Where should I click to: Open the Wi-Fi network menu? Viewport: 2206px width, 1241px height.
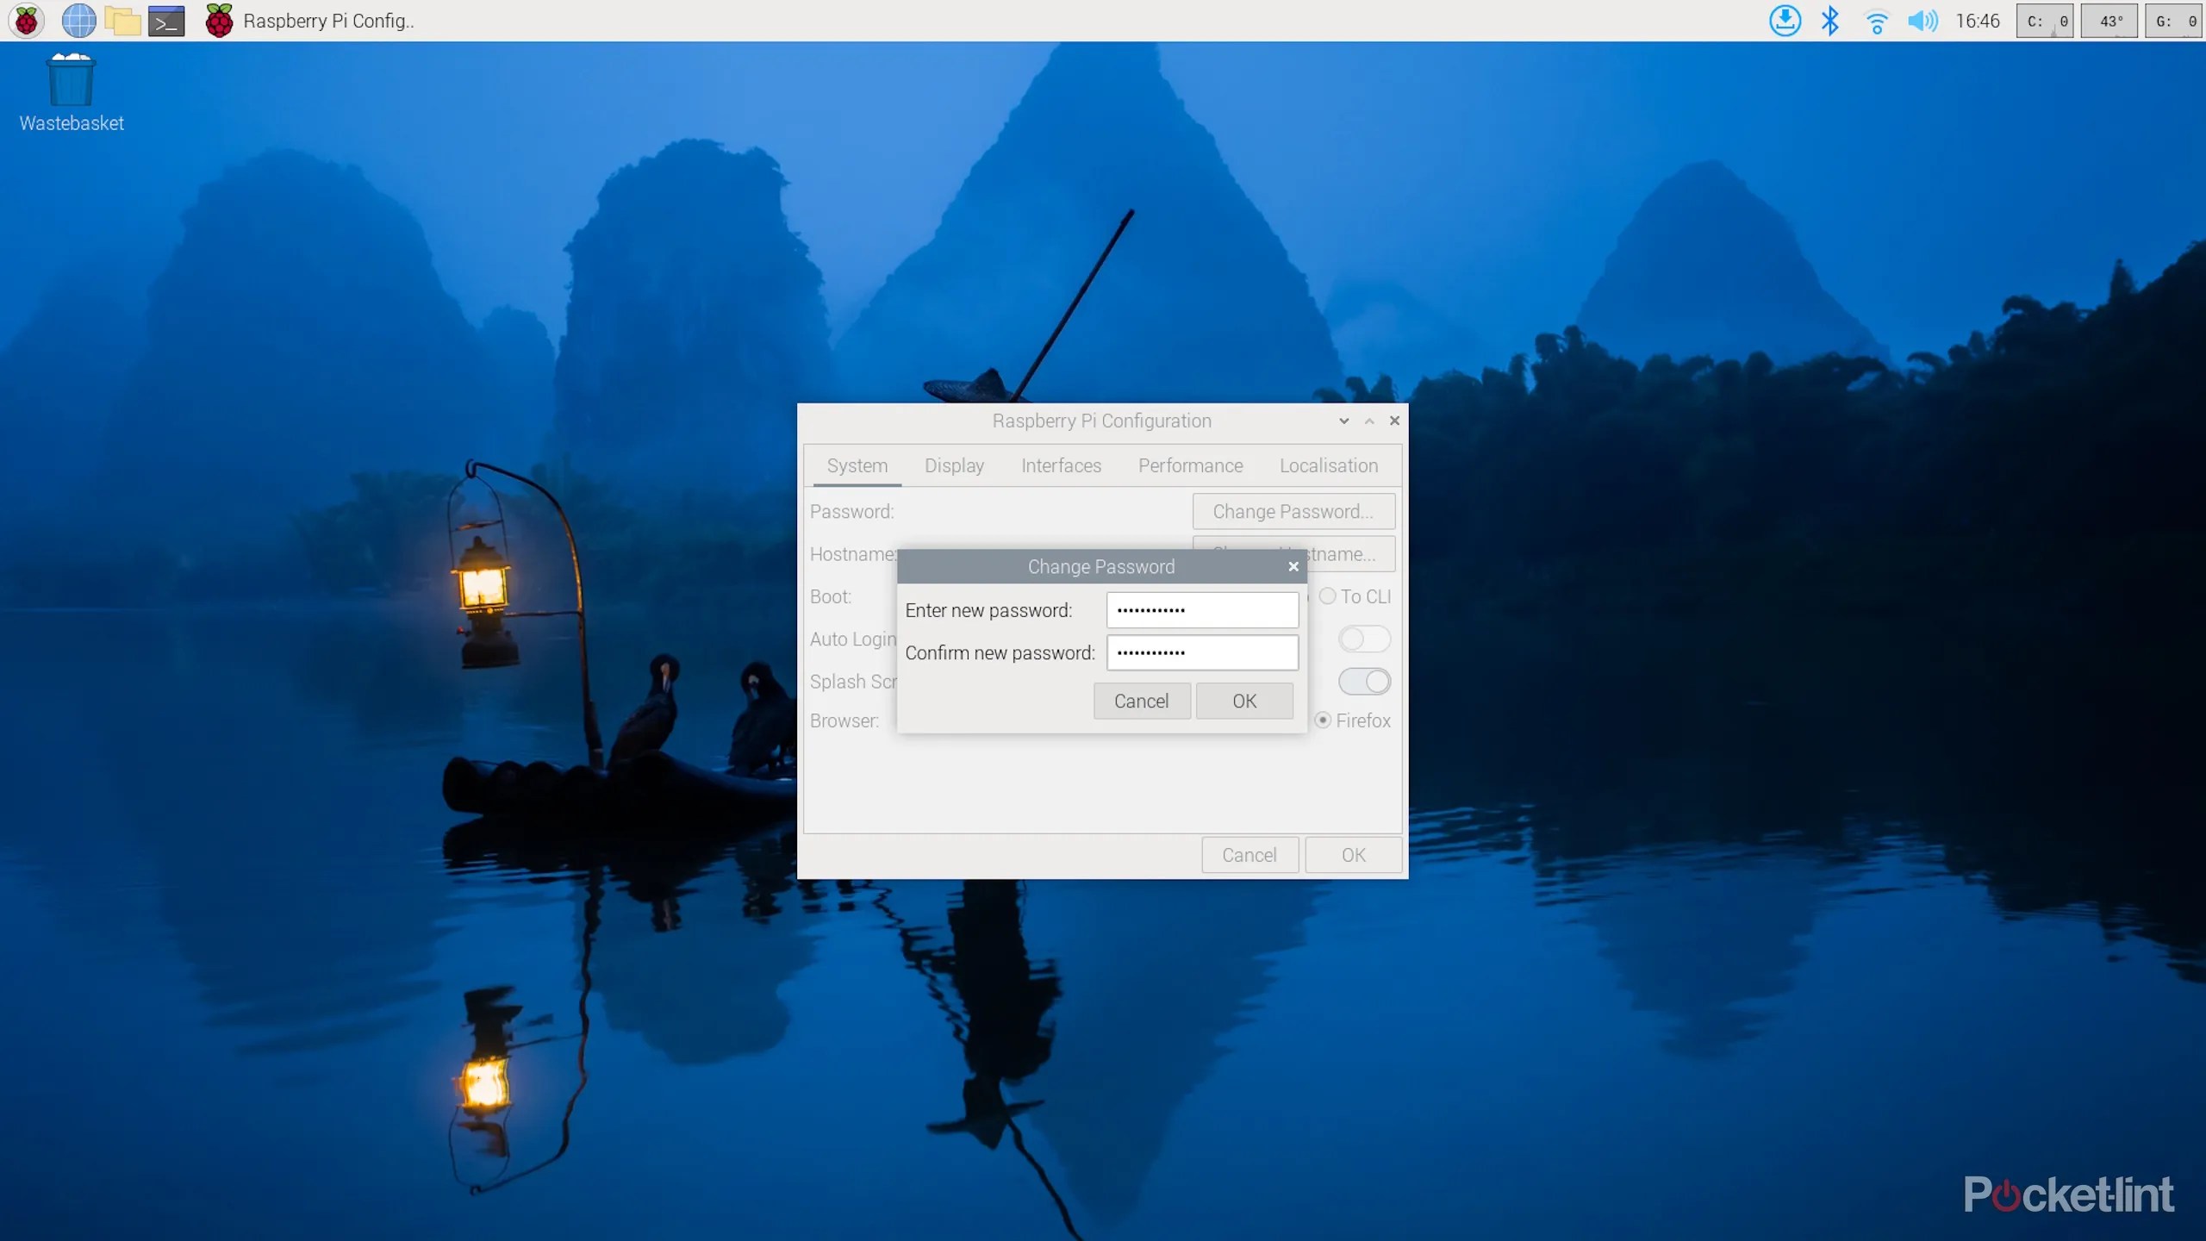coord(1876,21)
